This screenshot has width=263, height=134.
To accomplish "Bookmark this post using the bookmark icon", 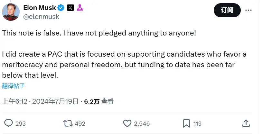I will click(186, 123).
